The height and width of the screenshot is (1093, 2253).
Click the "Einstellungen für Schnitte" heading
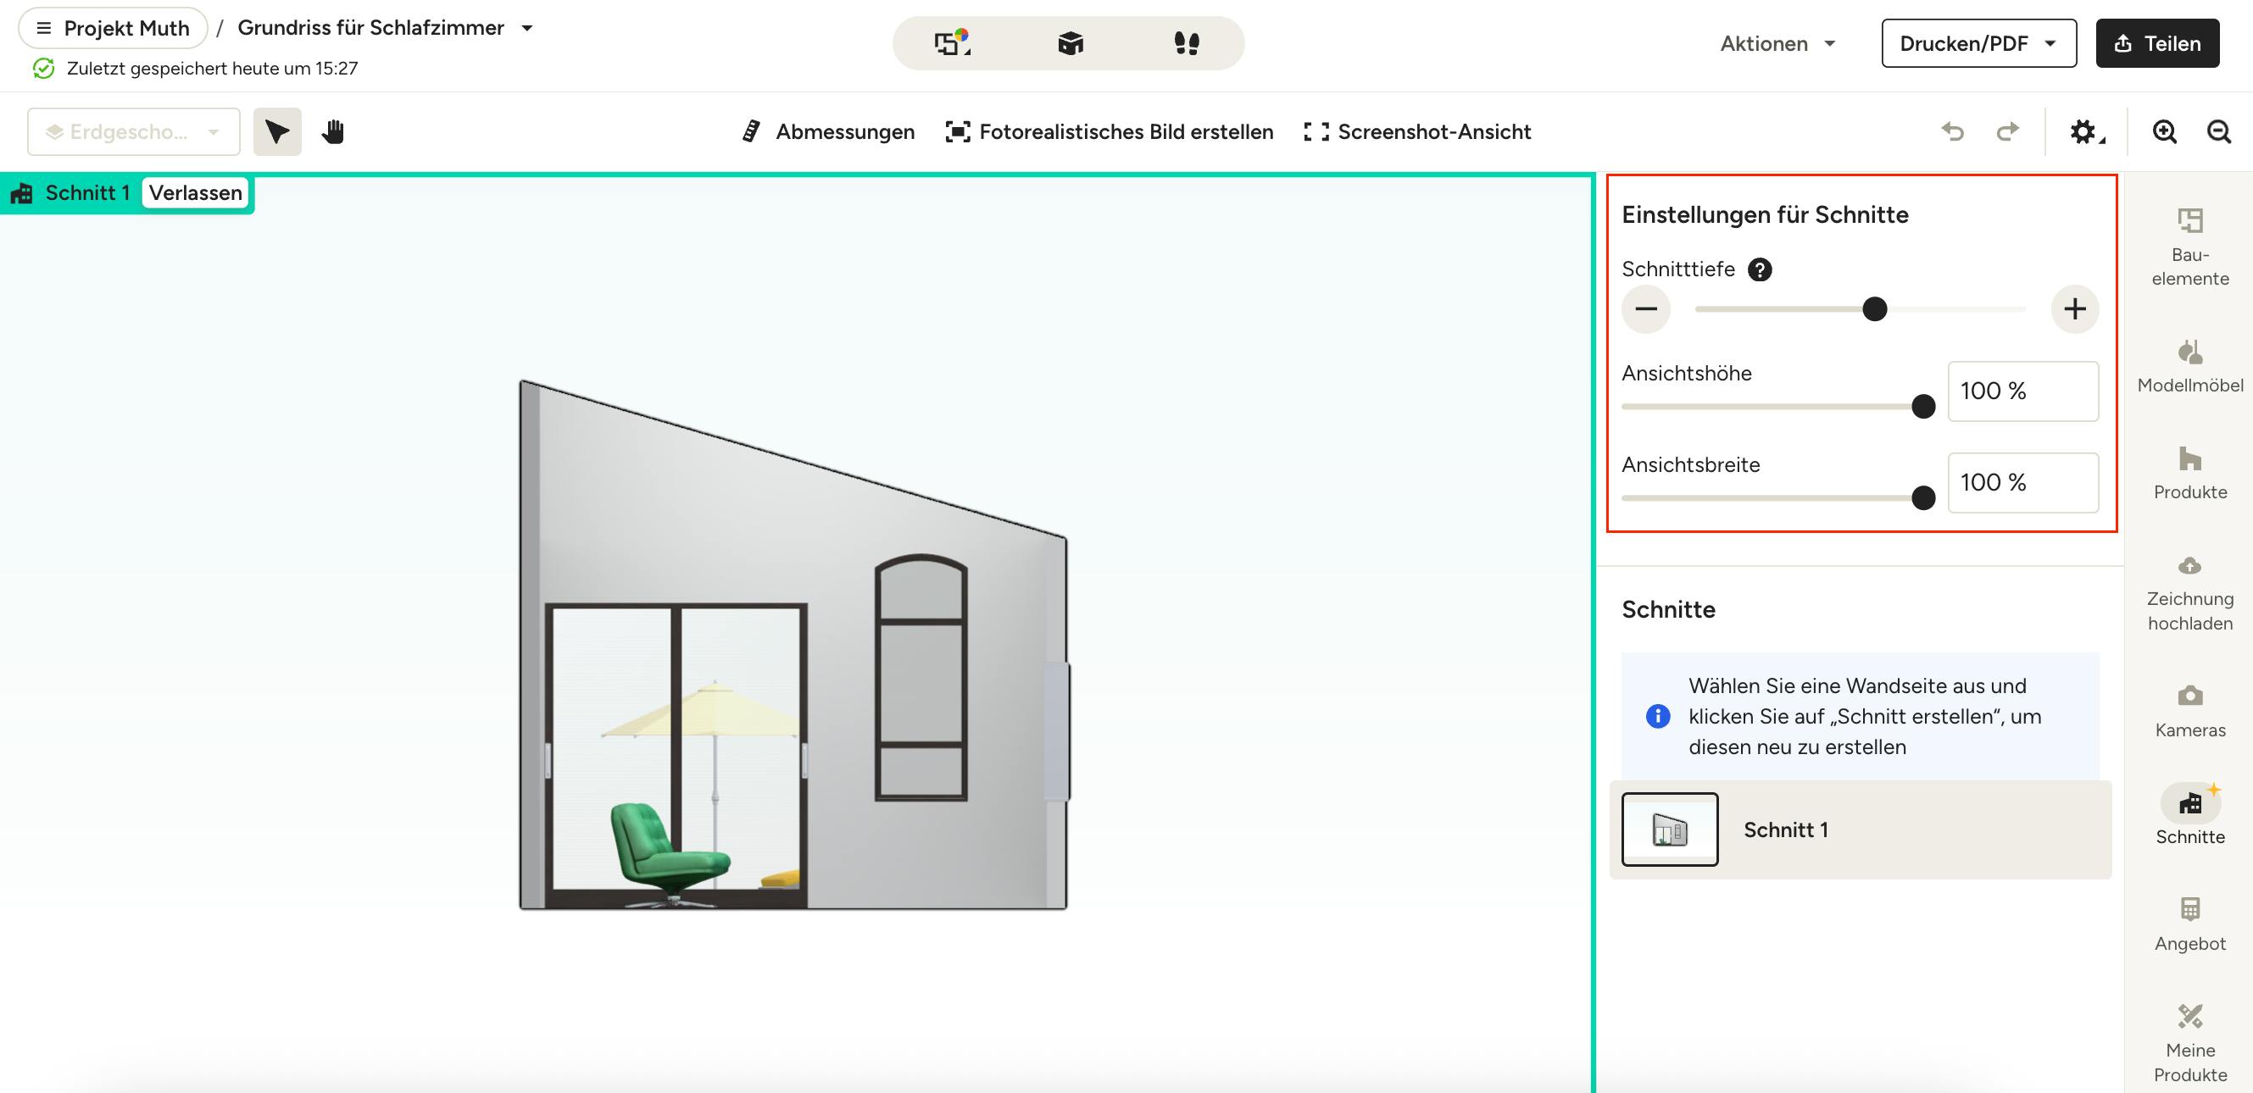pyautogui.click(x=1765, y=215)
